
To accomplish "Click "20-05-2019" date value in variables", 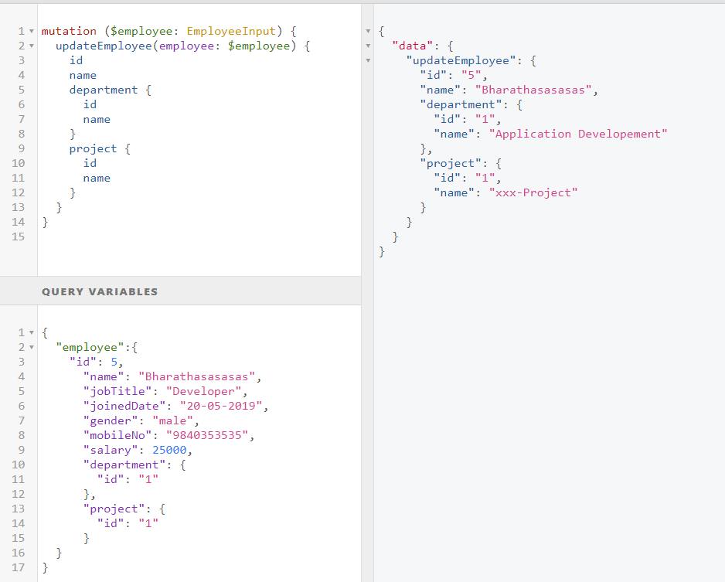I will (221, 406).
